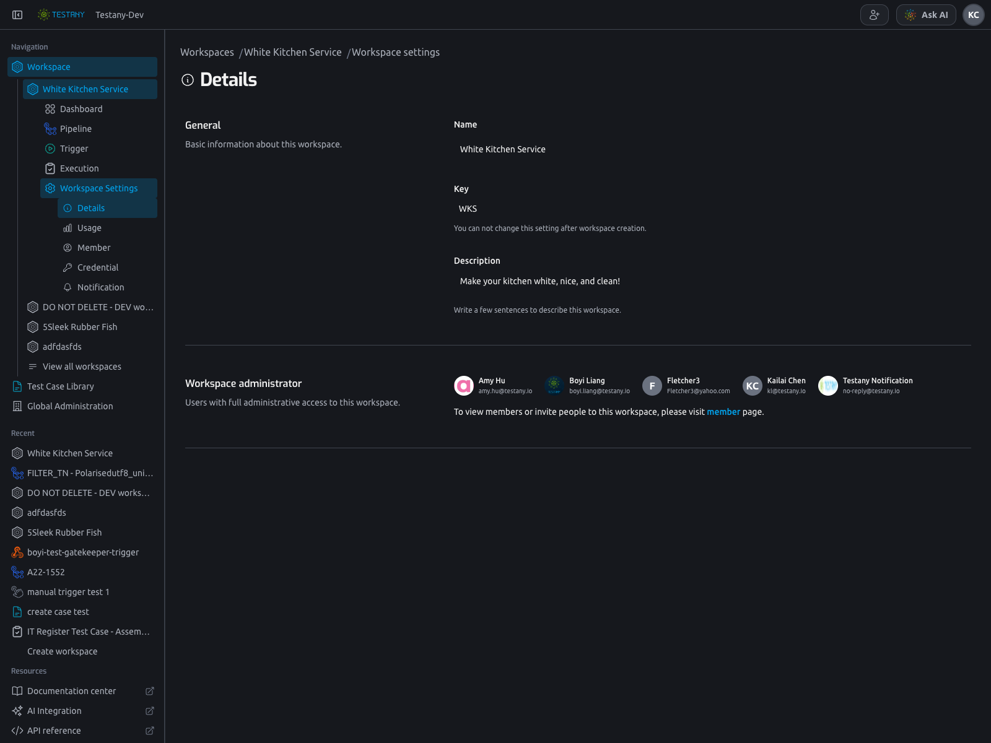
Task: Open external link icon for API reference
Action: click(149, 731)
